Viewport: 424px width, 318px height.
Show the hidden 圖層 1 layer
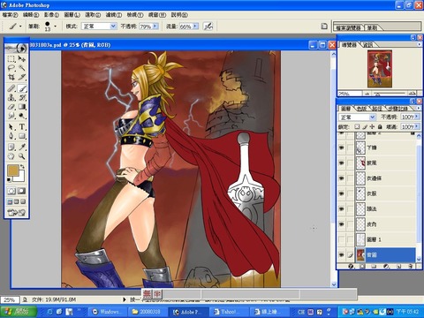click(x=342, y=239)
